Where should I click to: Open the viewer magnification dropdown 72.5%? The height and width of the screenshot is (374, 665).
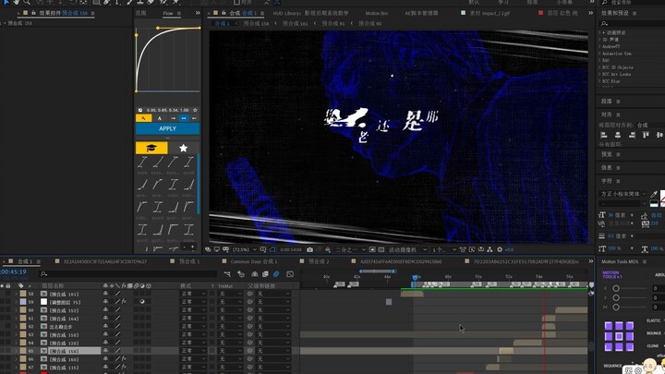tap(244, 249)
